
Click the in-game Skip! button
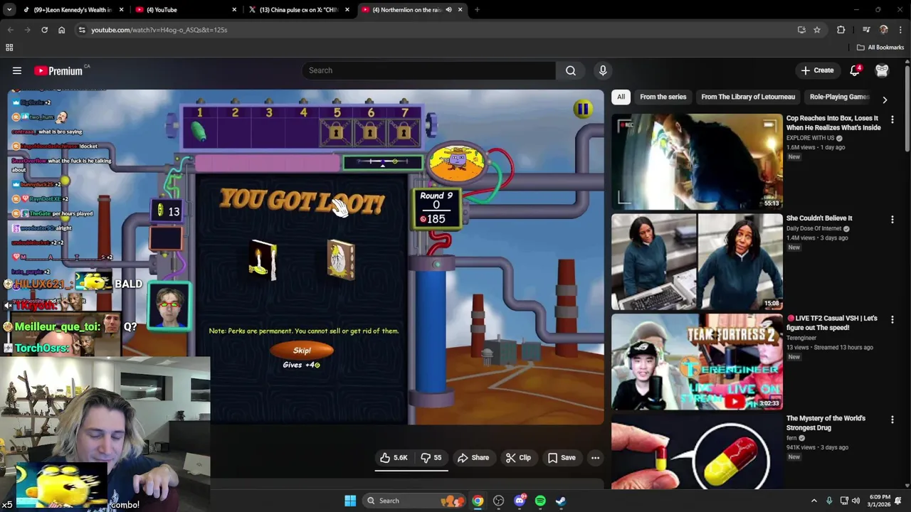click(x=302, y=350)
